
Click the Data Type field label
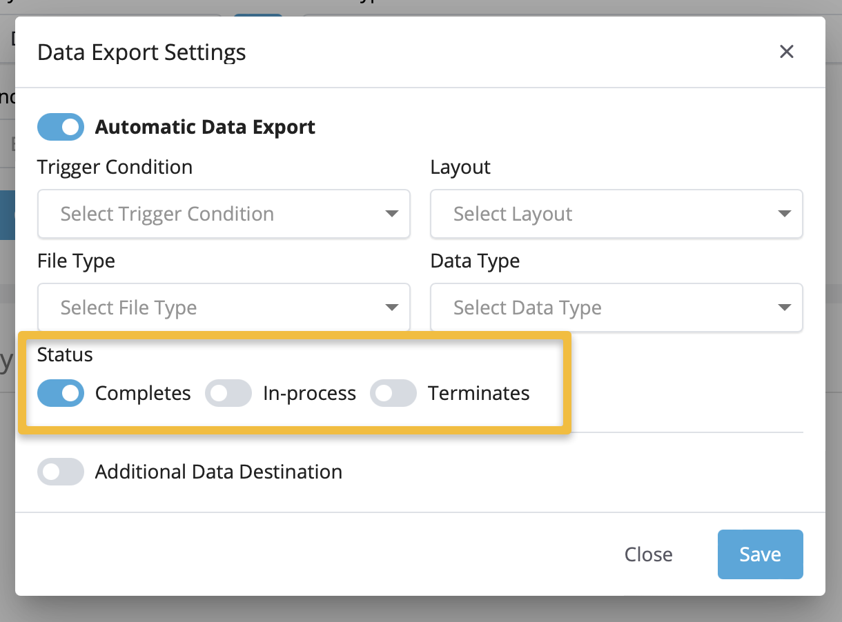point(475,261)
